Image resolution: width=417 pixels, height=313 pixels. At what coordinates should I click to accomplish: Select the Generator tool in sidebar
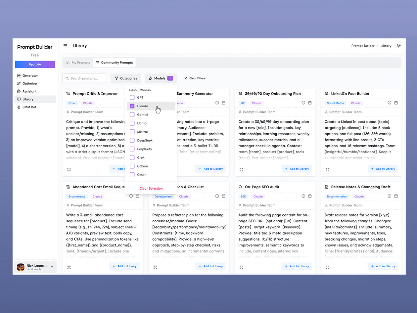30,75
